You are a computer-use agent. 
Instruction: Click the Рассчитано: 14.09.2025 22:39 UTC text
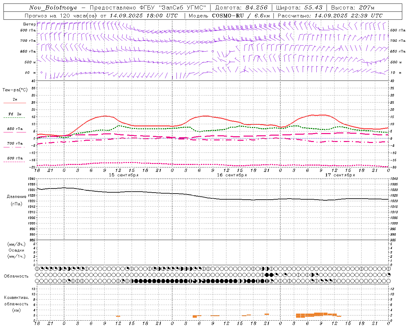(330, 16)
